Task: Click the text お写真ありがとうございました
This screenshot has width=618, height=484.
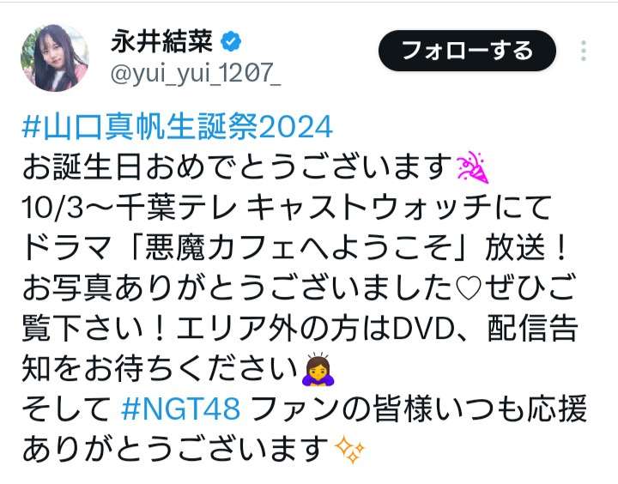Action: (238, 287)
